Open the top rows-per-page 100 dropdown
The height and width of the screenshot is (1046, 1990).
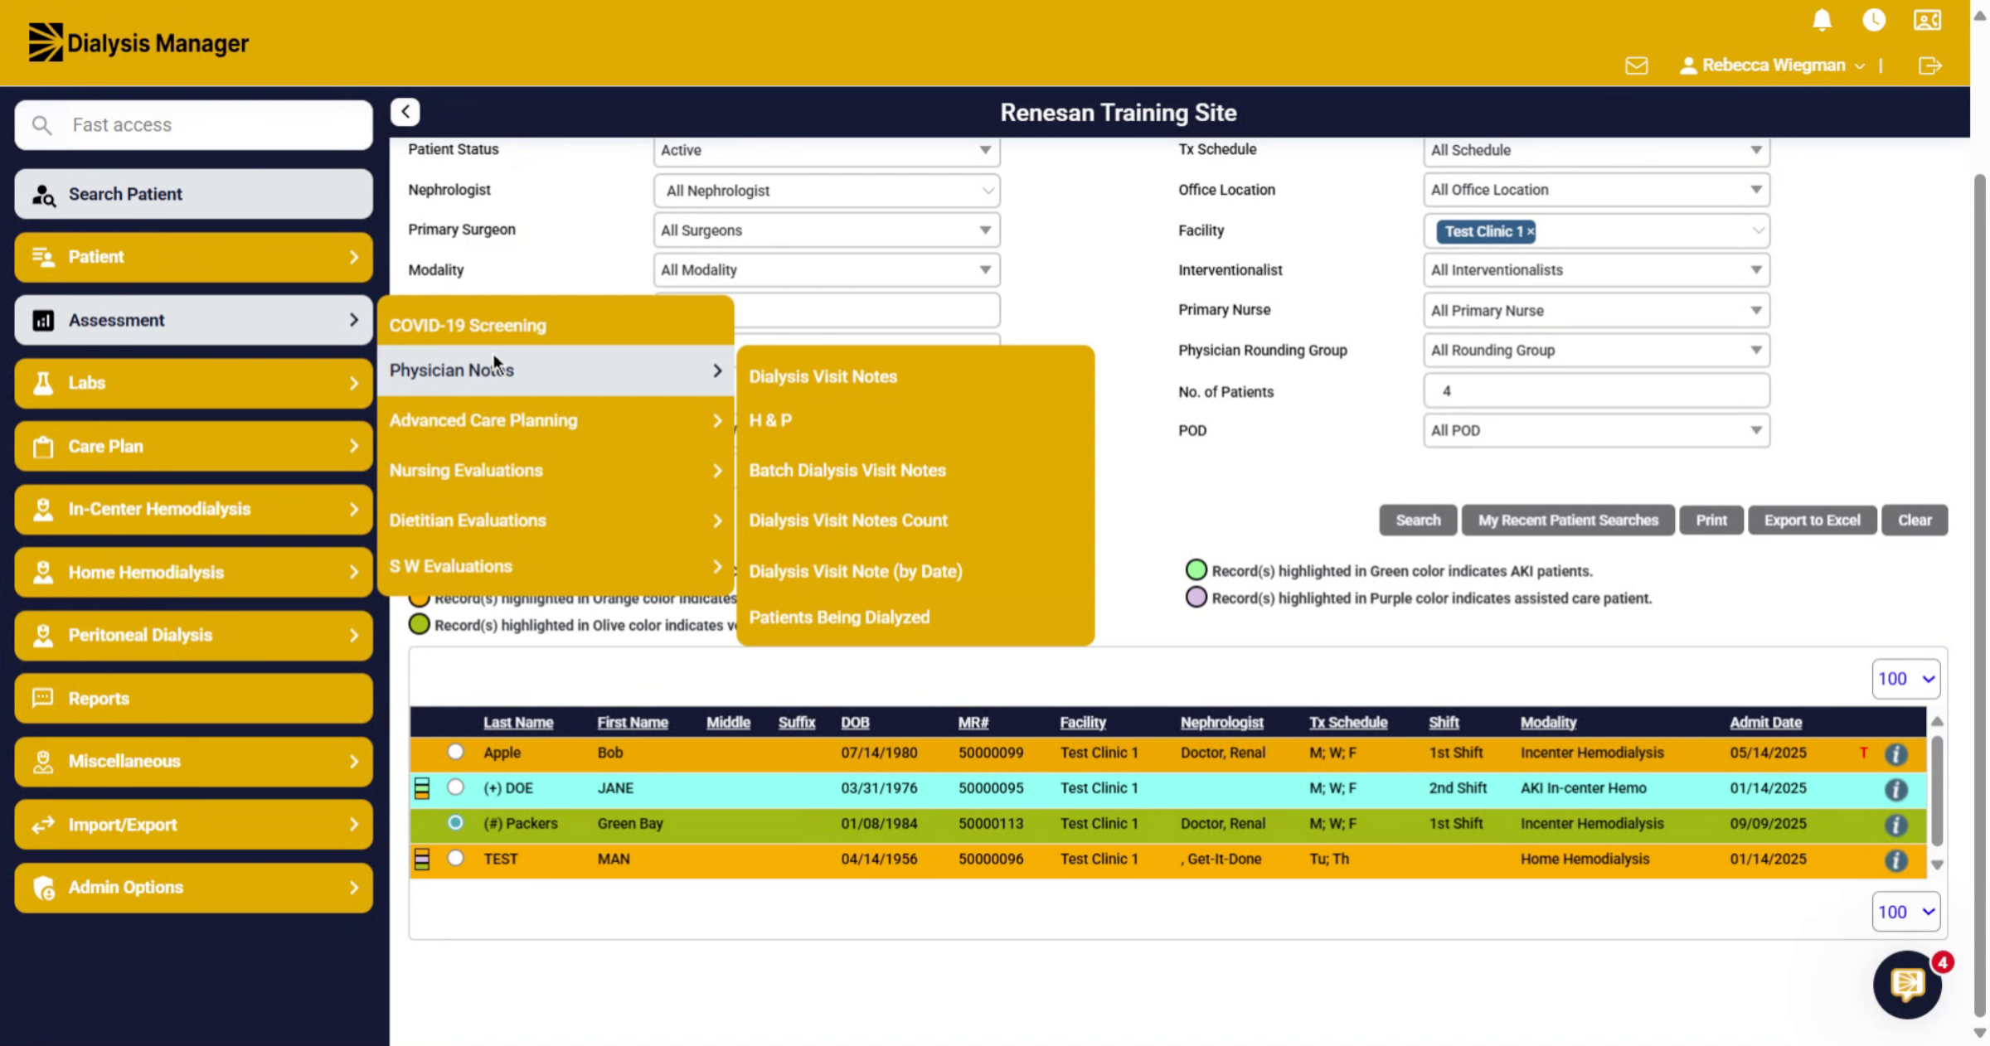pyautogui.click(x=1905, y=679)
